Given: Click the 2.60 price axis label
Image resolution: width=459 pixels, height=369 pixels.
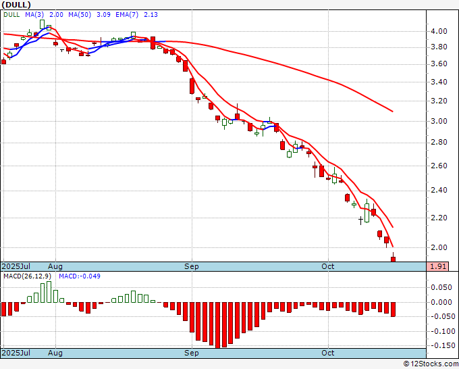Looking at the screenshot, I should [x=439, y=166].
